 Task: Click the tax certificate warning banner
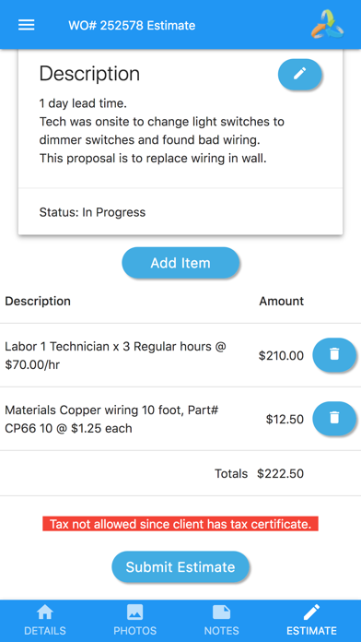[x=180, y=524]
